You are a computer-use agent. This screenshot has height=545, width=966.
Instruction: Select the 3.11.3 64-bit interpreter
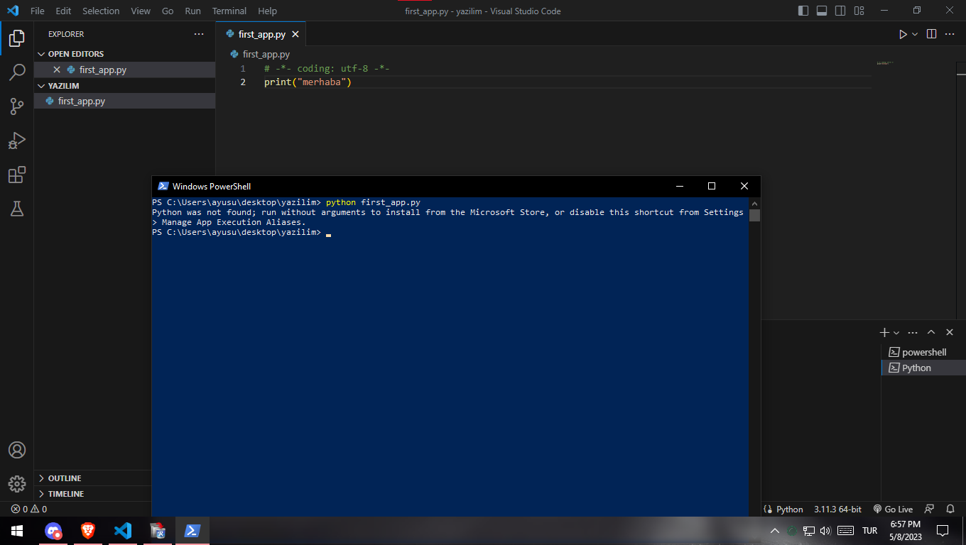point(837,509)
